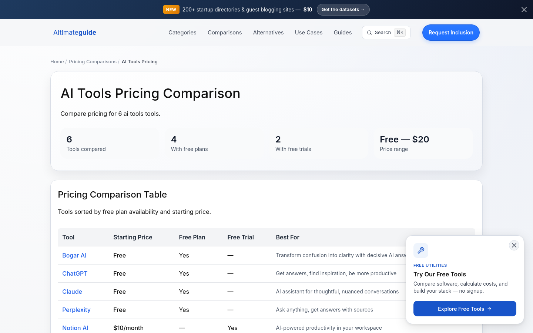Click the ⌘K shortcut badge
Viewport: 533px width, 333px height.
400,33
